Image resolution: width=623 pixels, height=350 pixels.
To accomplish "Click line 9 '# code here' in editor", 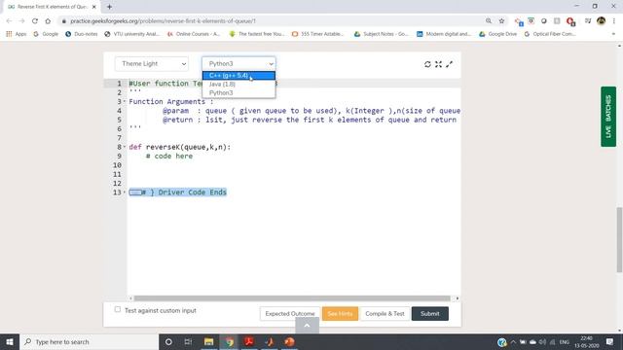I will [169, 156].
